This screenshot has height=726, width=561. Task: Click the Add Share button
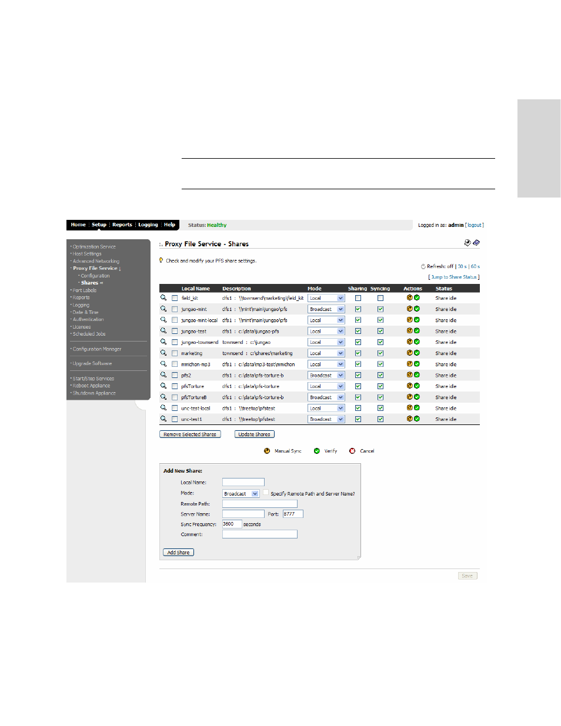coord(178,553)
